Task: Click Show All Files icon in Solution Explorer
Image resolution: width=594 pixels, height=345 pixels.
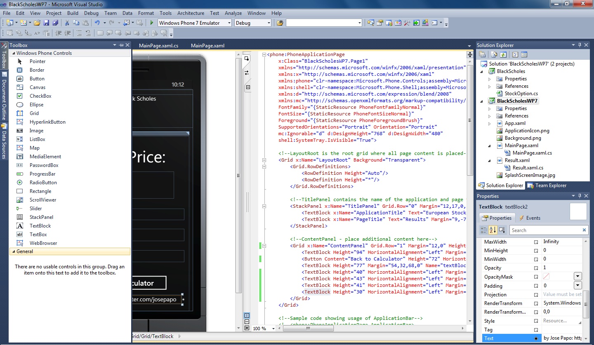Action: click(494, 54)
